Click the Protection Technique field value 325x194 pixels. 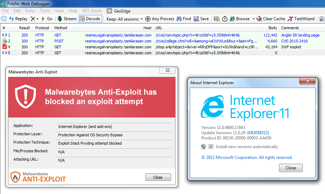[114, 143]
